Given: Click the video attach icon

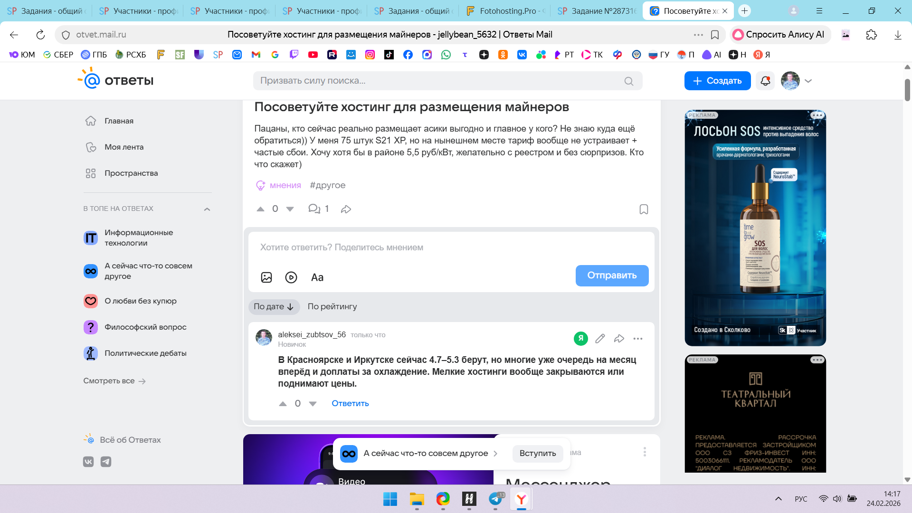Looking at the screenshot, I should click(291, 277).
